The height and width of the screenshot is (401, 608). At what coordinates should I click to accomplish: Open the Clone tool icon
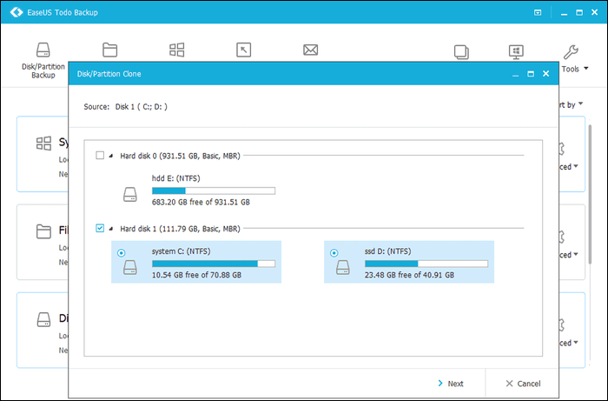[461, 52]
